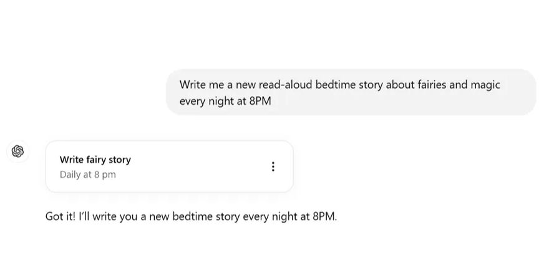539x255 pixels.
Task: Click the word story in task card title
Action: 119,160
